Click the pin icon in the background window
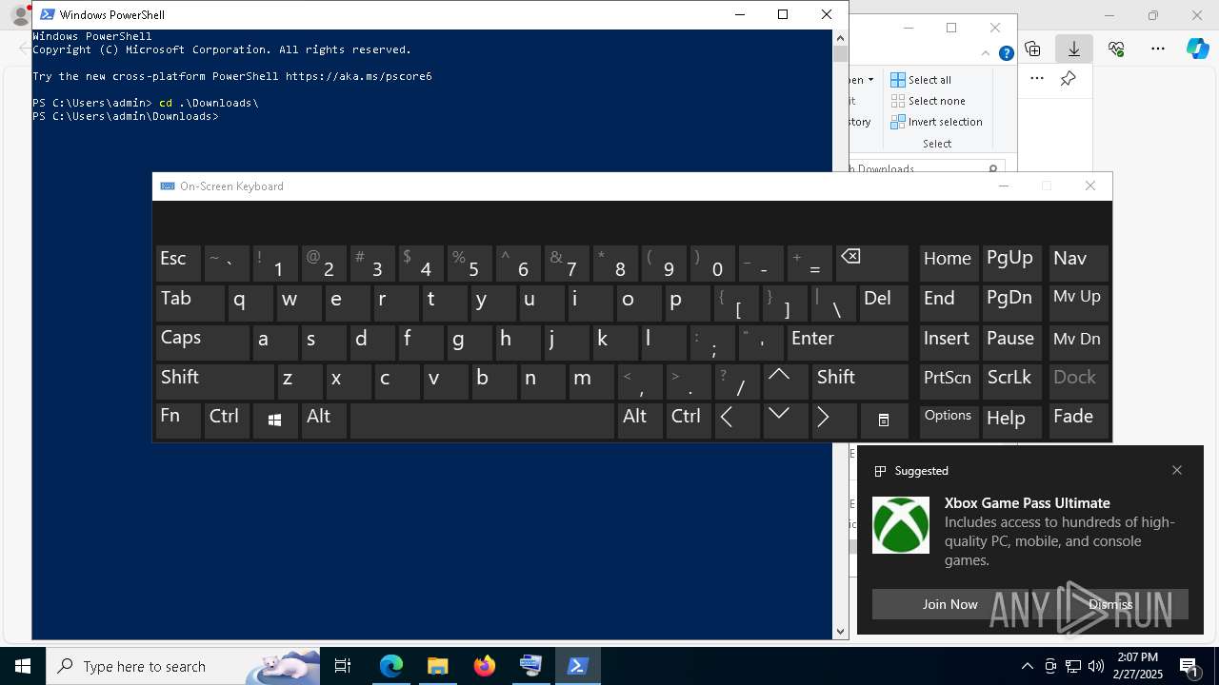Viewport: 1219px width, 685px height. click(x=1069, y=79)
